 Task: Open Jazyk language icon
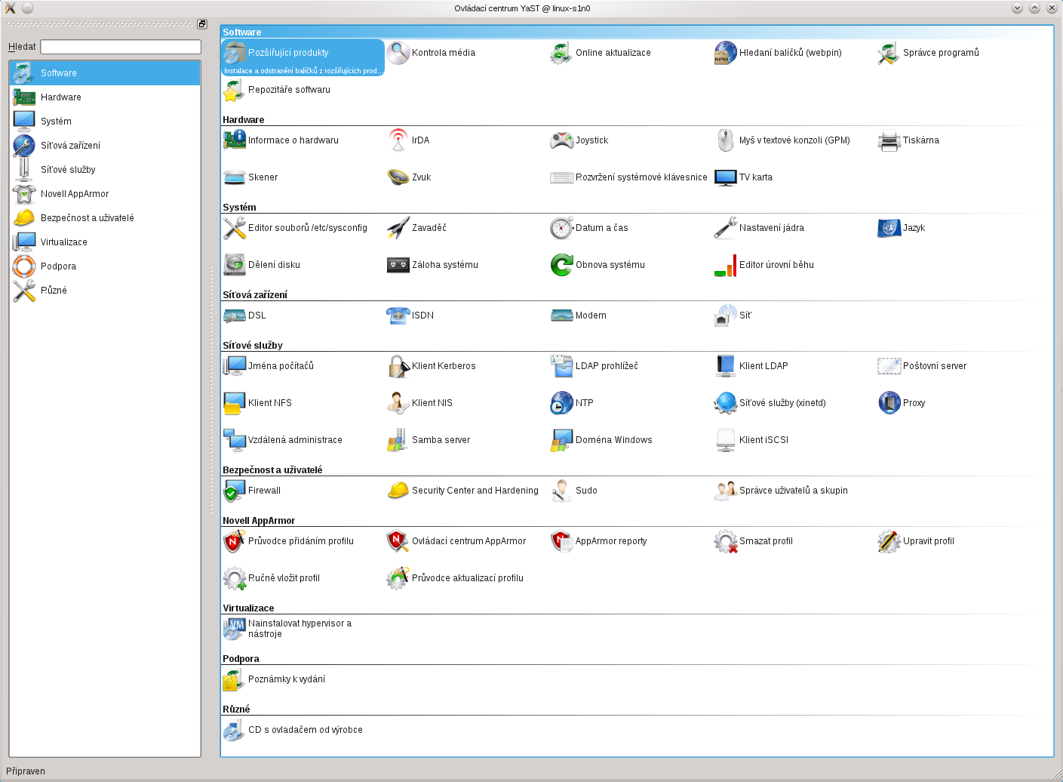coord(889,228)
